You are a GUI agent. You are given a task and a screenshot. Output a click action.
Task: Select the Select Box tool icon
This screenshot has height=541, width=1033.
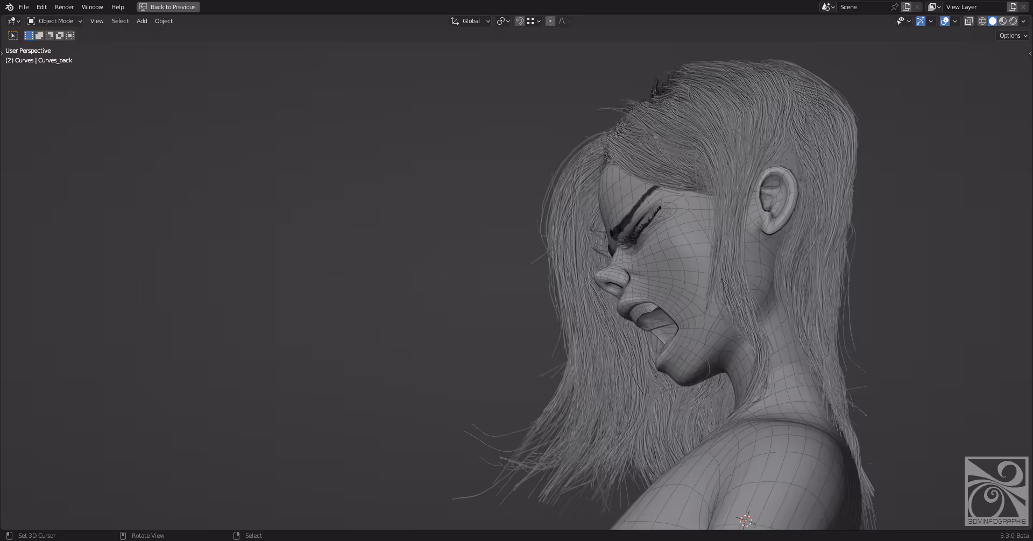[x=13, y=35]
